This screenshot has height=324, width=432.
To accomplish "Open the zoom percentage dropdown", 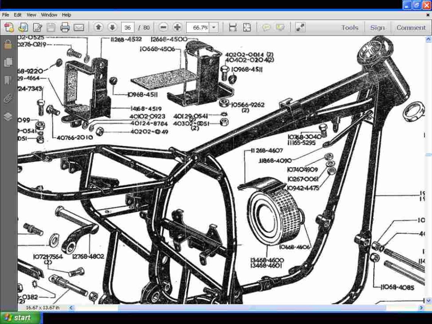I will 213,27.
